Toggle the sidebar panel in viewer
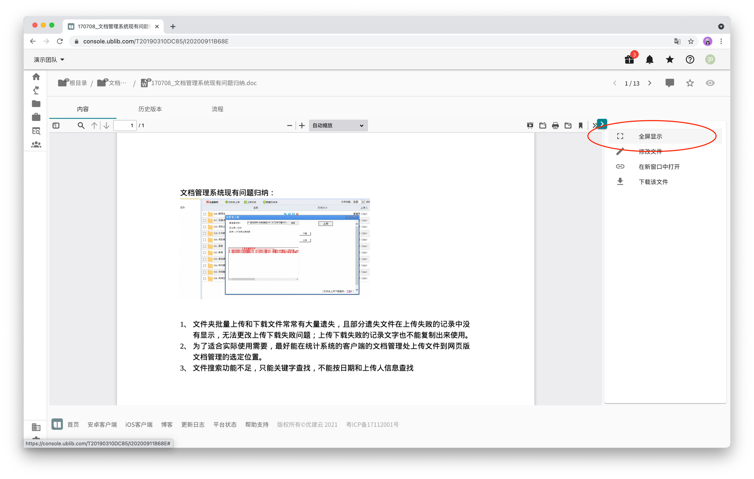754x479 pixels. 56,125
